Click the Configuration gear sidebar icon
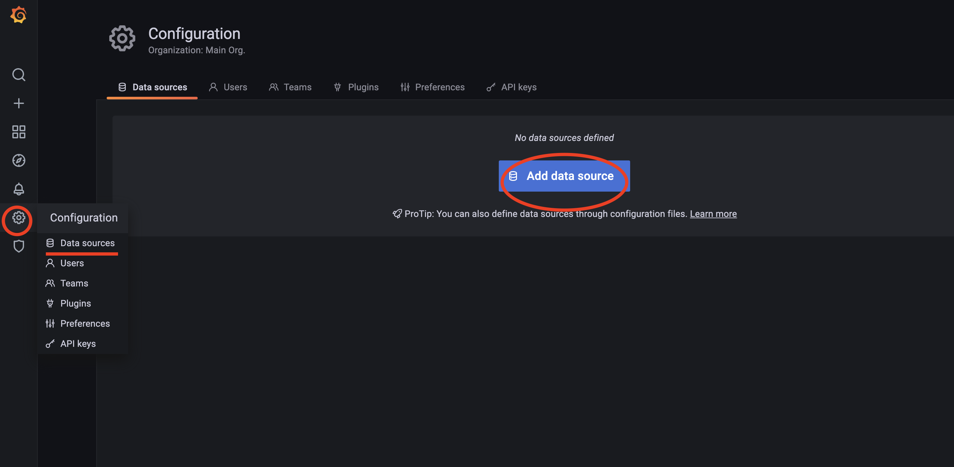This screenshot has width=954, height=467. (19, 218)
